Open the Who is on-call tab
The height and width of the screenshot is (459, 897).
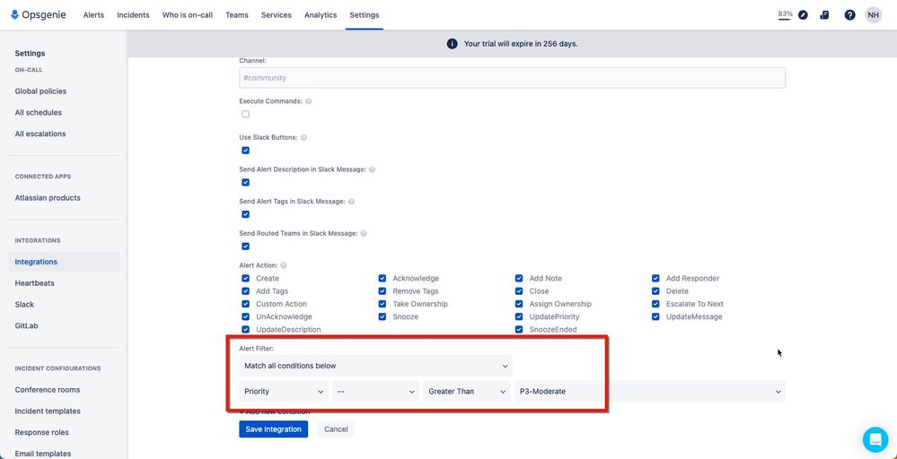click(x=188, y=15)
